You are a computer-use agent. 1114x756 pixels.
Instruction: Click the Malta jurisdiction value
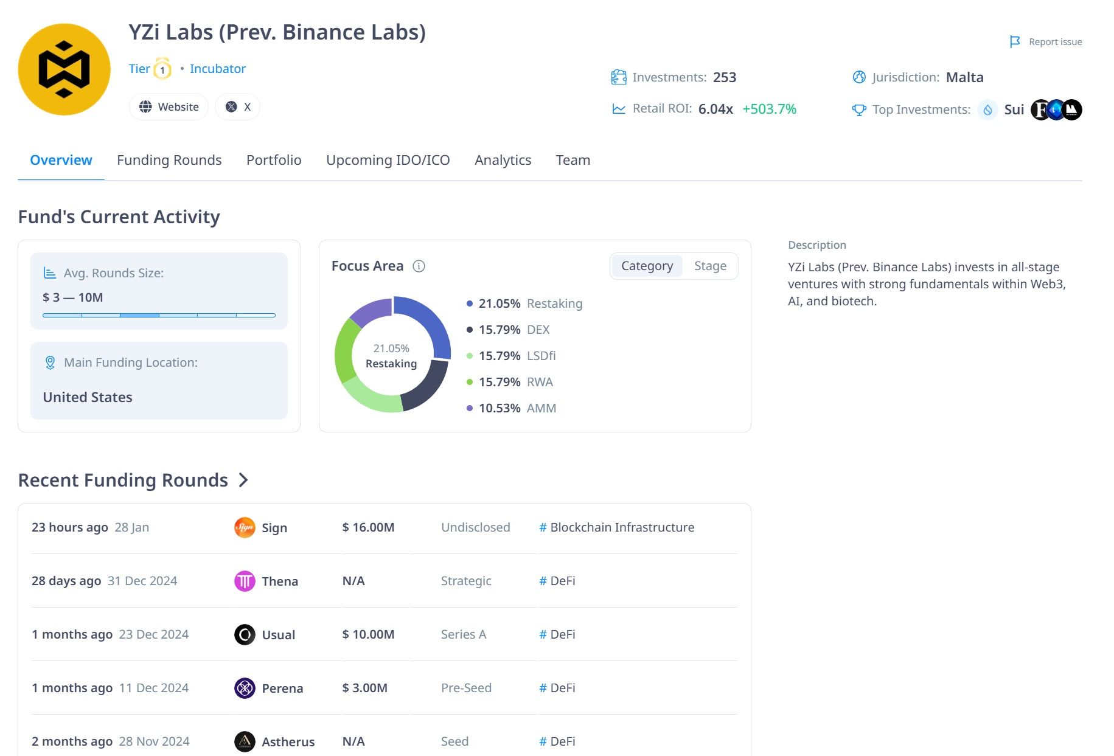(965, 77)
